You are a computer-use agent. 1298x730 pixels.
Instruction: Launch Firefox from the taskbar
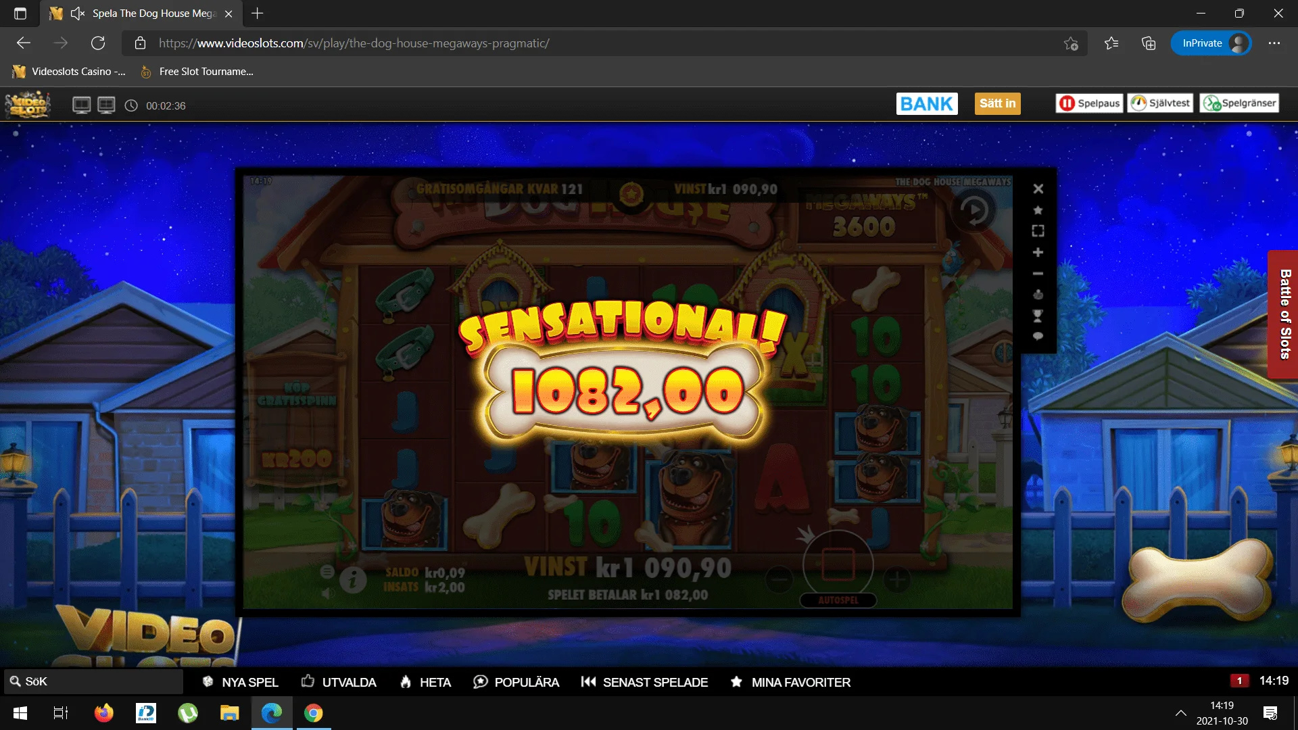point(103,713)
